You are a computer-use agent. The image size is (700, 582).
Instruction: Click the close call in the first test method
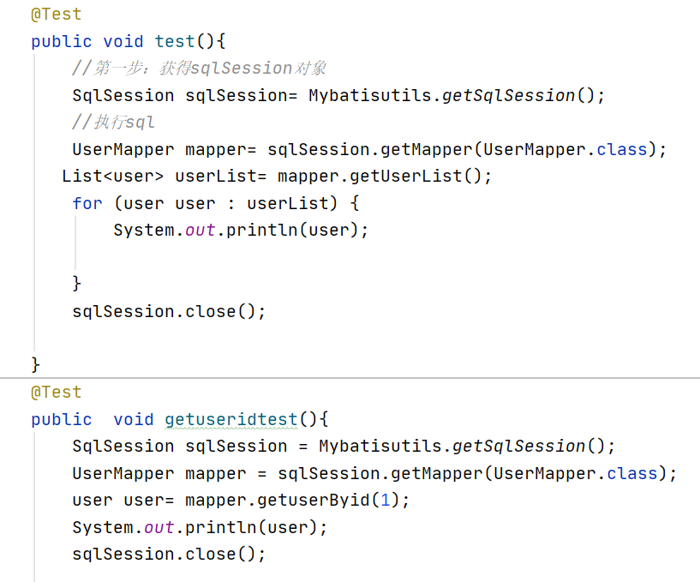tap(221, 311)
